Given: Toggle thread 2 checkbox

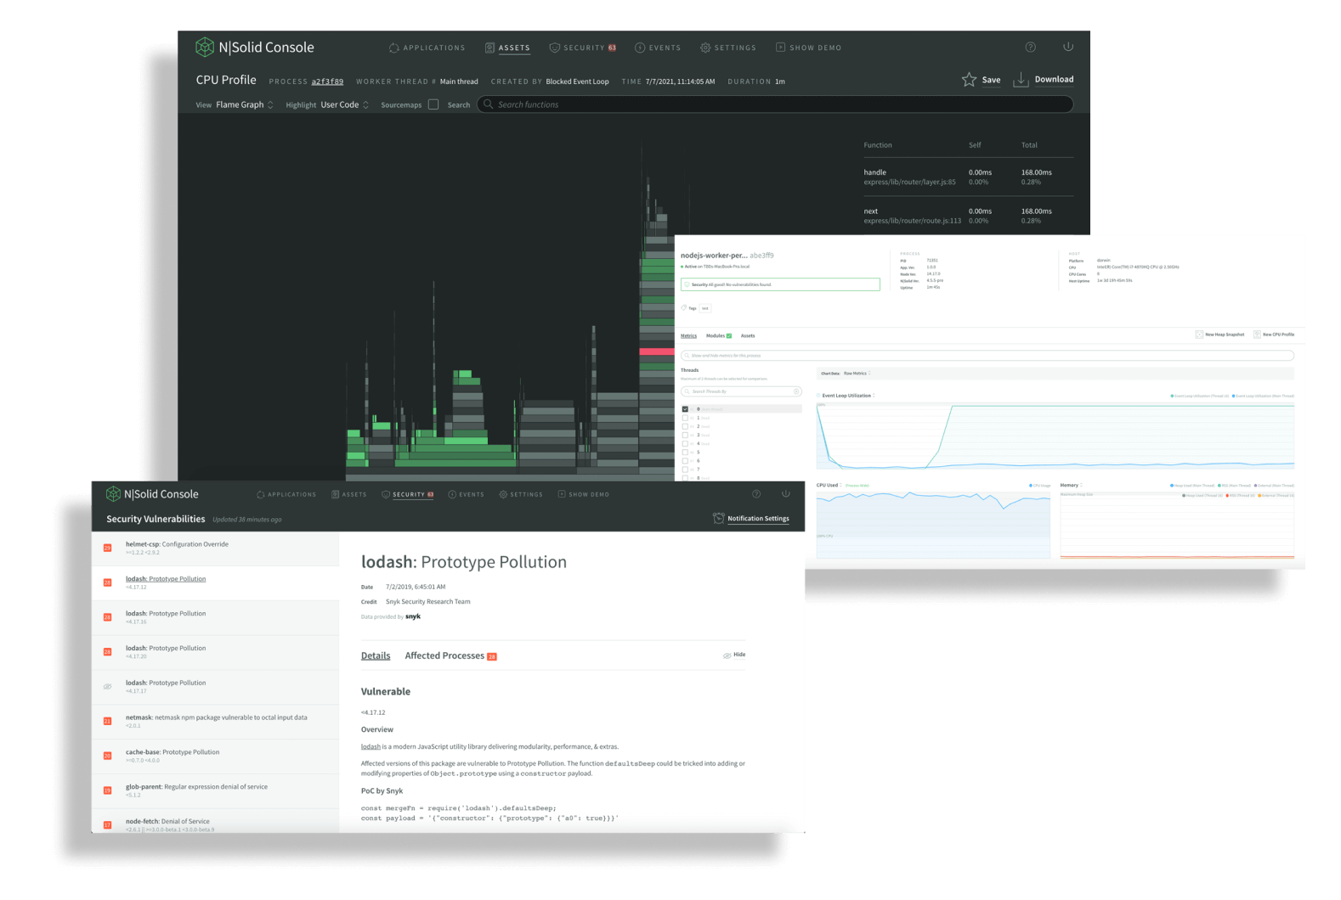Looking at the screenshot, I should pyautogui.click(x=685, y=426).
